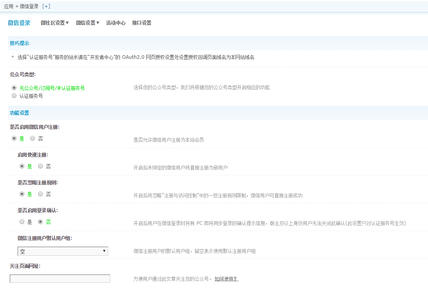The width and height of the screenshot is (428, 289).
Task: Click description starting 开启后用户在微信登录时
Action: [270, 223]
